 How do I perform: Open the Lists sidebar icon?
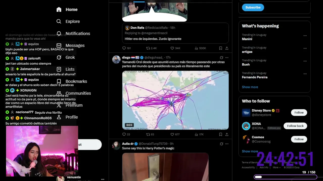(x=59, y=69)
